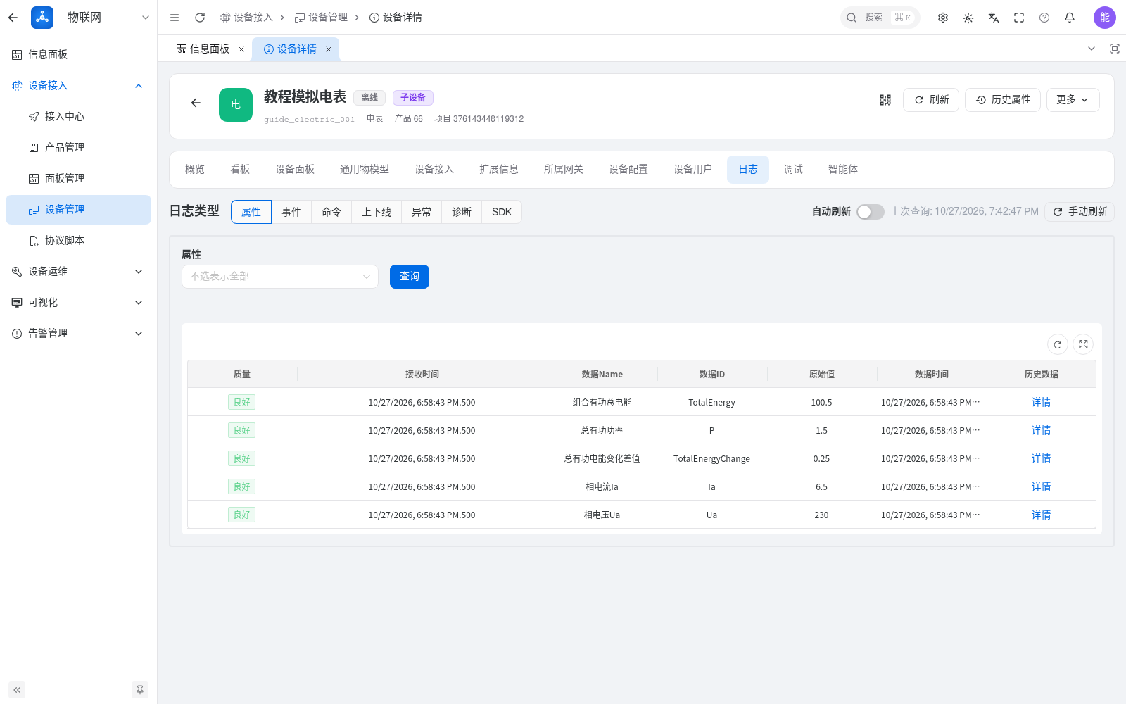Open the 概览 tab
Screen dimensions: 1126x704
195,170
